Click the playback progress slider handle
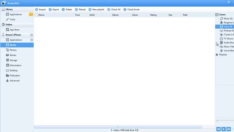Screen dimensions: 234x132 [x=217, y=121]
